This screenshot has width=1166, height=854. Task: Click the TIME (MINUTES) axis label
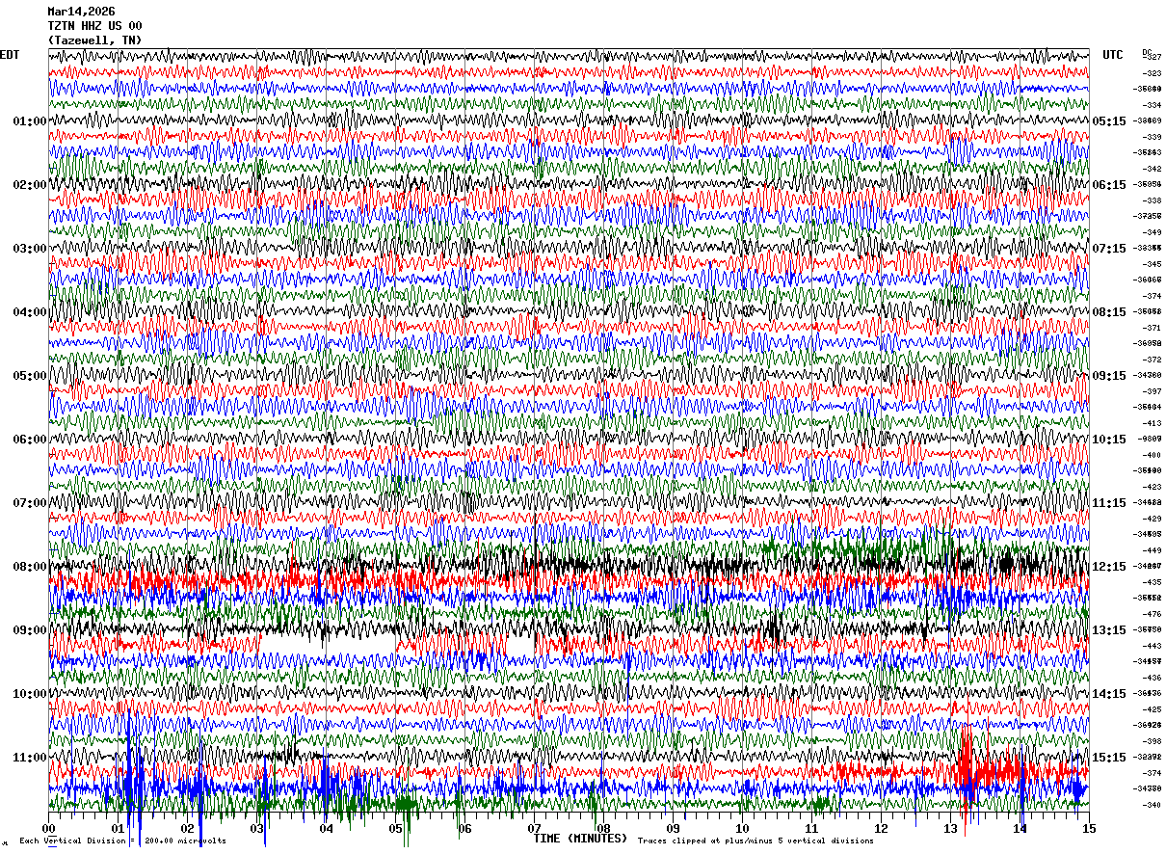coord(580,839)
